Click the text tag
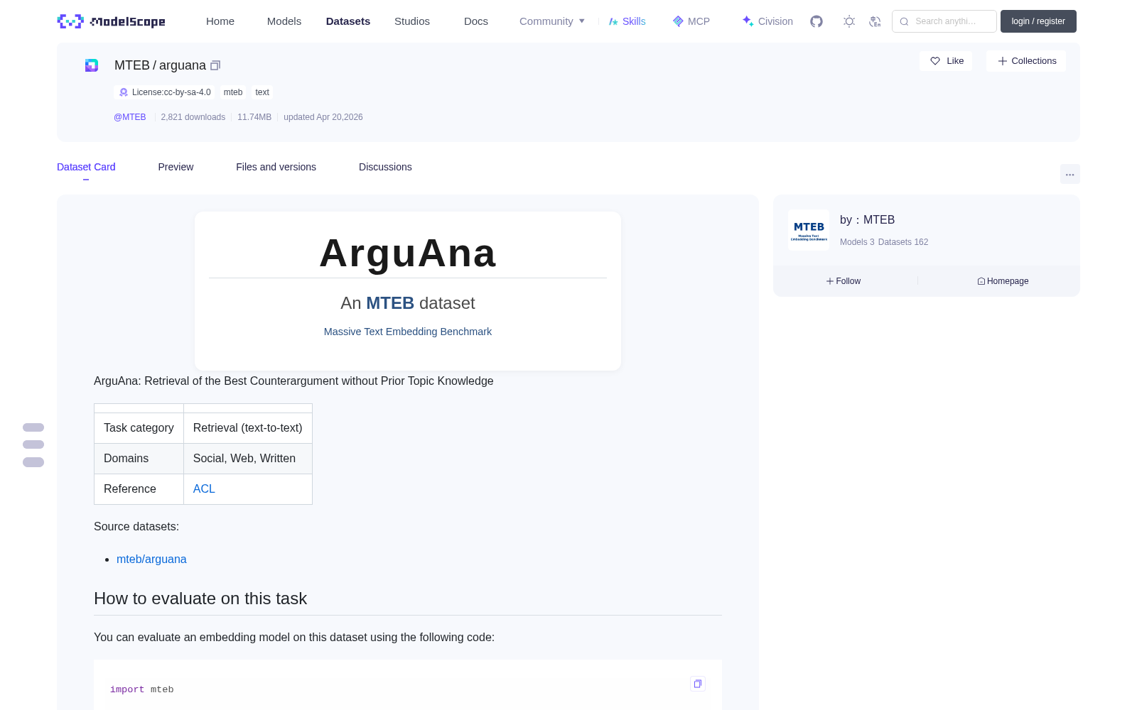This screenshot has width=1137, height=710. coord(262,92)
